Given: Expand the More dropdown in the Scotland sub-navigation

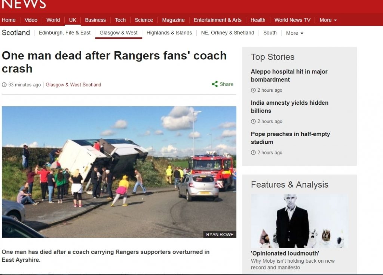Looking at the screenshot, I should coord(295,33).
